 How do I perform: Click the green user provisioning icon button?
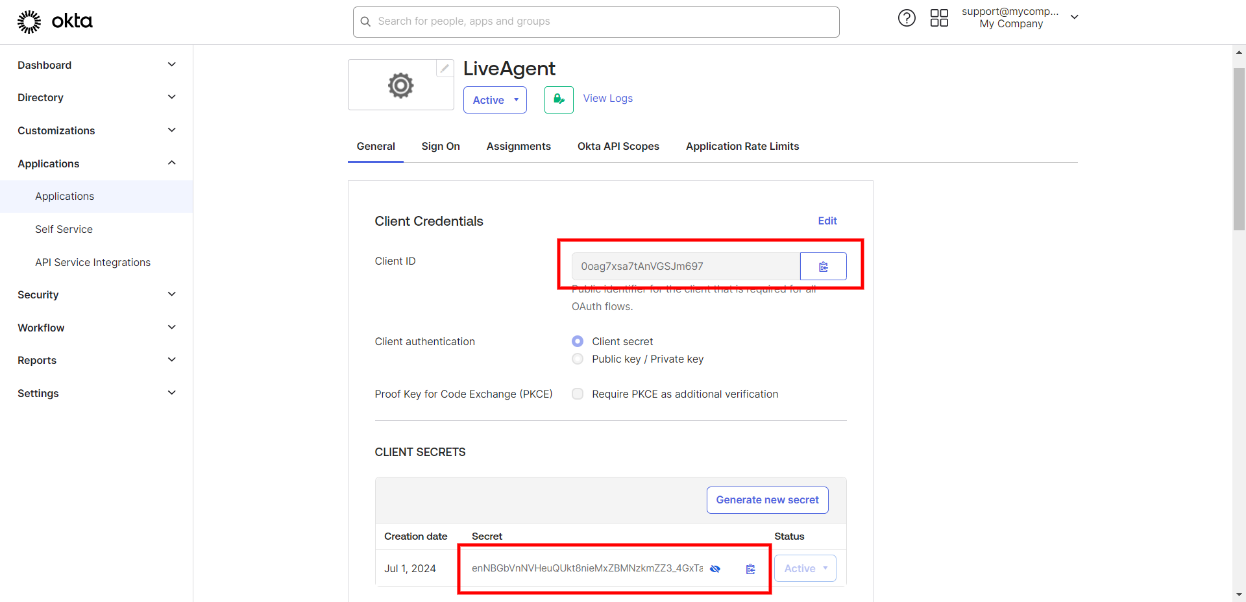(559, 100)
